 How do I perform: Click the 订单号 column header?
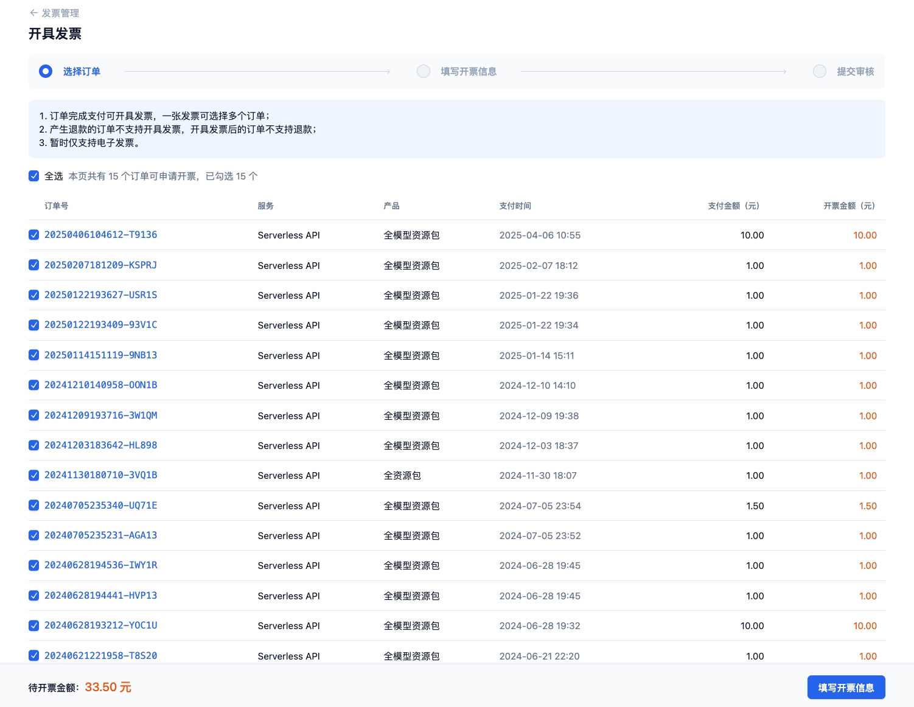[x=56, y=206]
